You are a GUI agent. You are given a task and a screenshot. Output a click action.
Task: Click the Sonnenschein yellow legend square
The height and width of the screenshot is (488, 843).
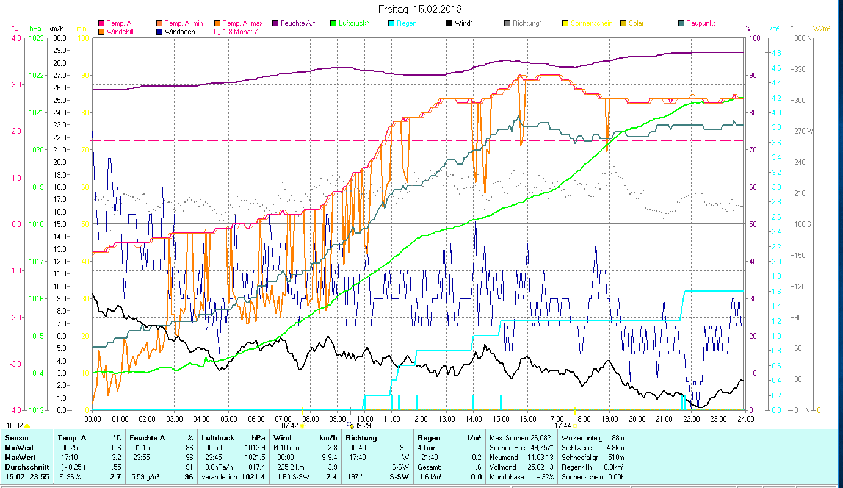tap(565, 23)
